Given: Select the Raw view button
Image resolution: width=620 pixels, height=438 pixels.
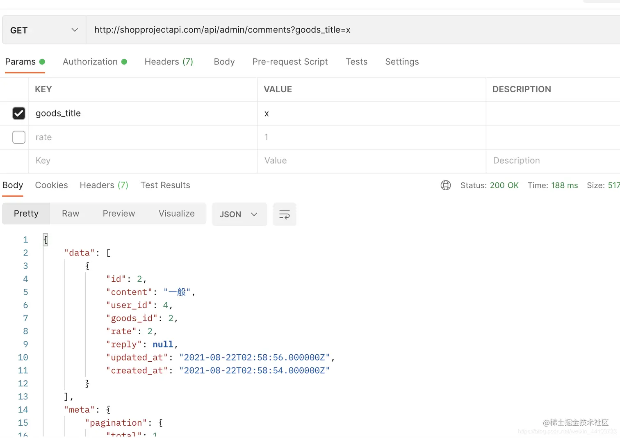Looking at the screenshot, I should click(x=71, y=214).
